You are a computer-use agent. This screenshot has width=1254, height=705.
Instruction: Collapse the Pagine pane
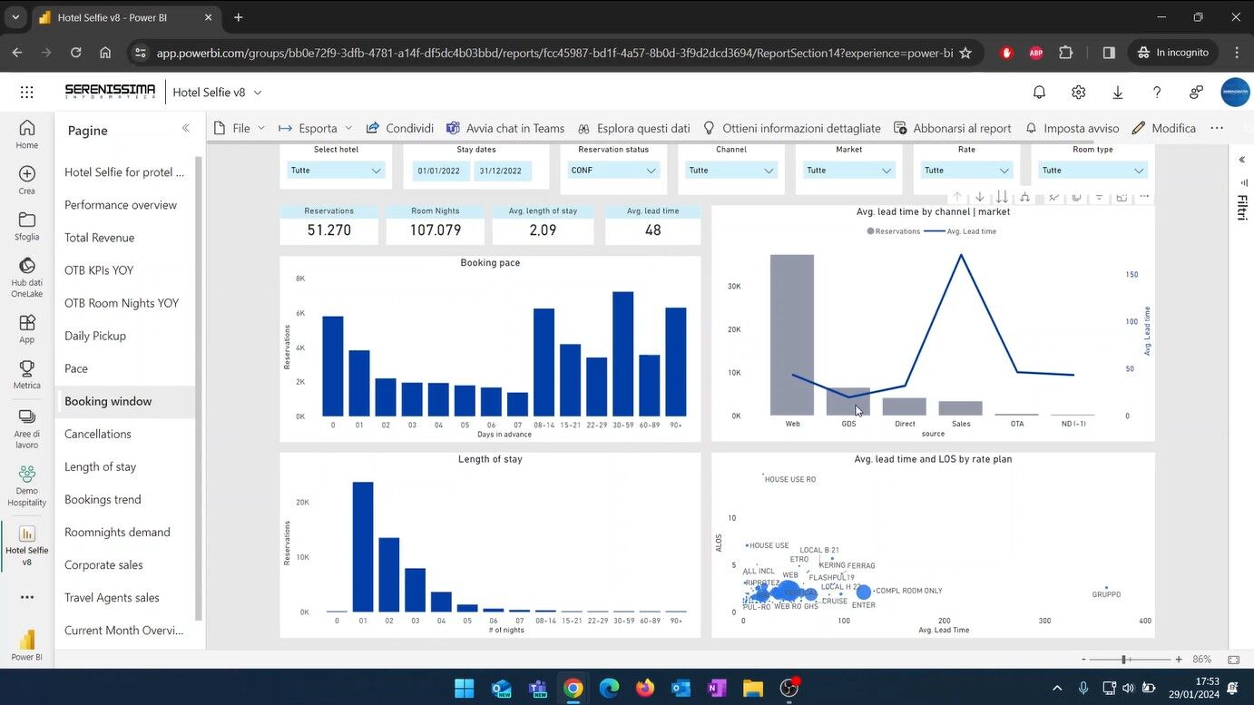point(185,129)
